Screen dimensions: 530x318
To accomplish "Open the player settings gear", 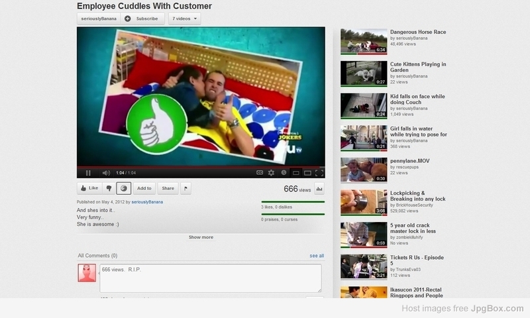I will (x=271, y=173).
